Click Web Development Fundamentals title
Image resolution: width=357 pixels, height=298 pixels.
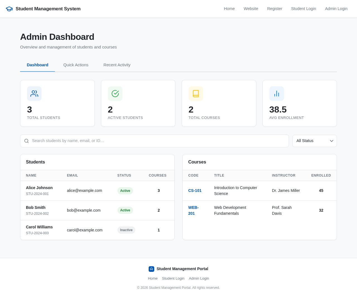[x=230, y=211]
